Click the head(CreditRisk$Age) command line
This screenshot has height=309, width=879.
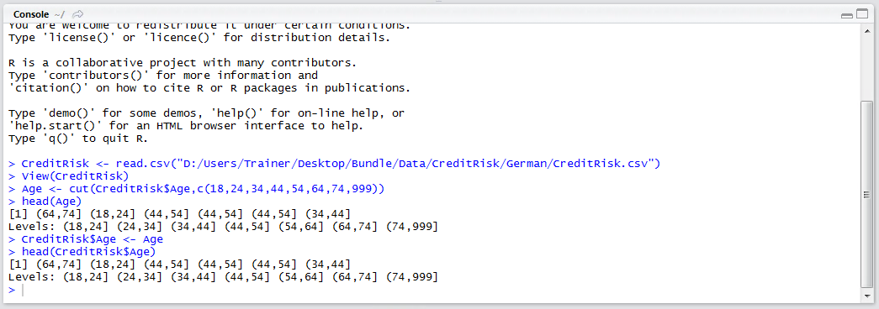pyautogui.click(x=82, y=252)
